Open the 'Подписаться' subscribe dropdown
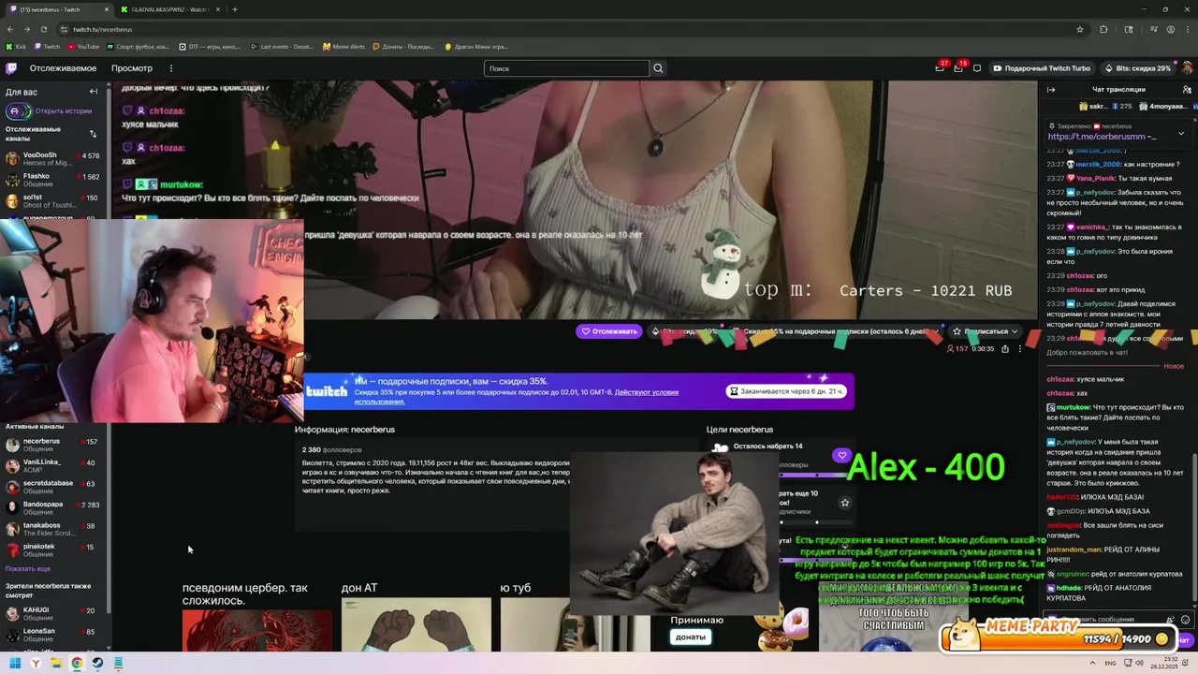Viewport: 1198px width, 674px height. [x=986, y=331]
